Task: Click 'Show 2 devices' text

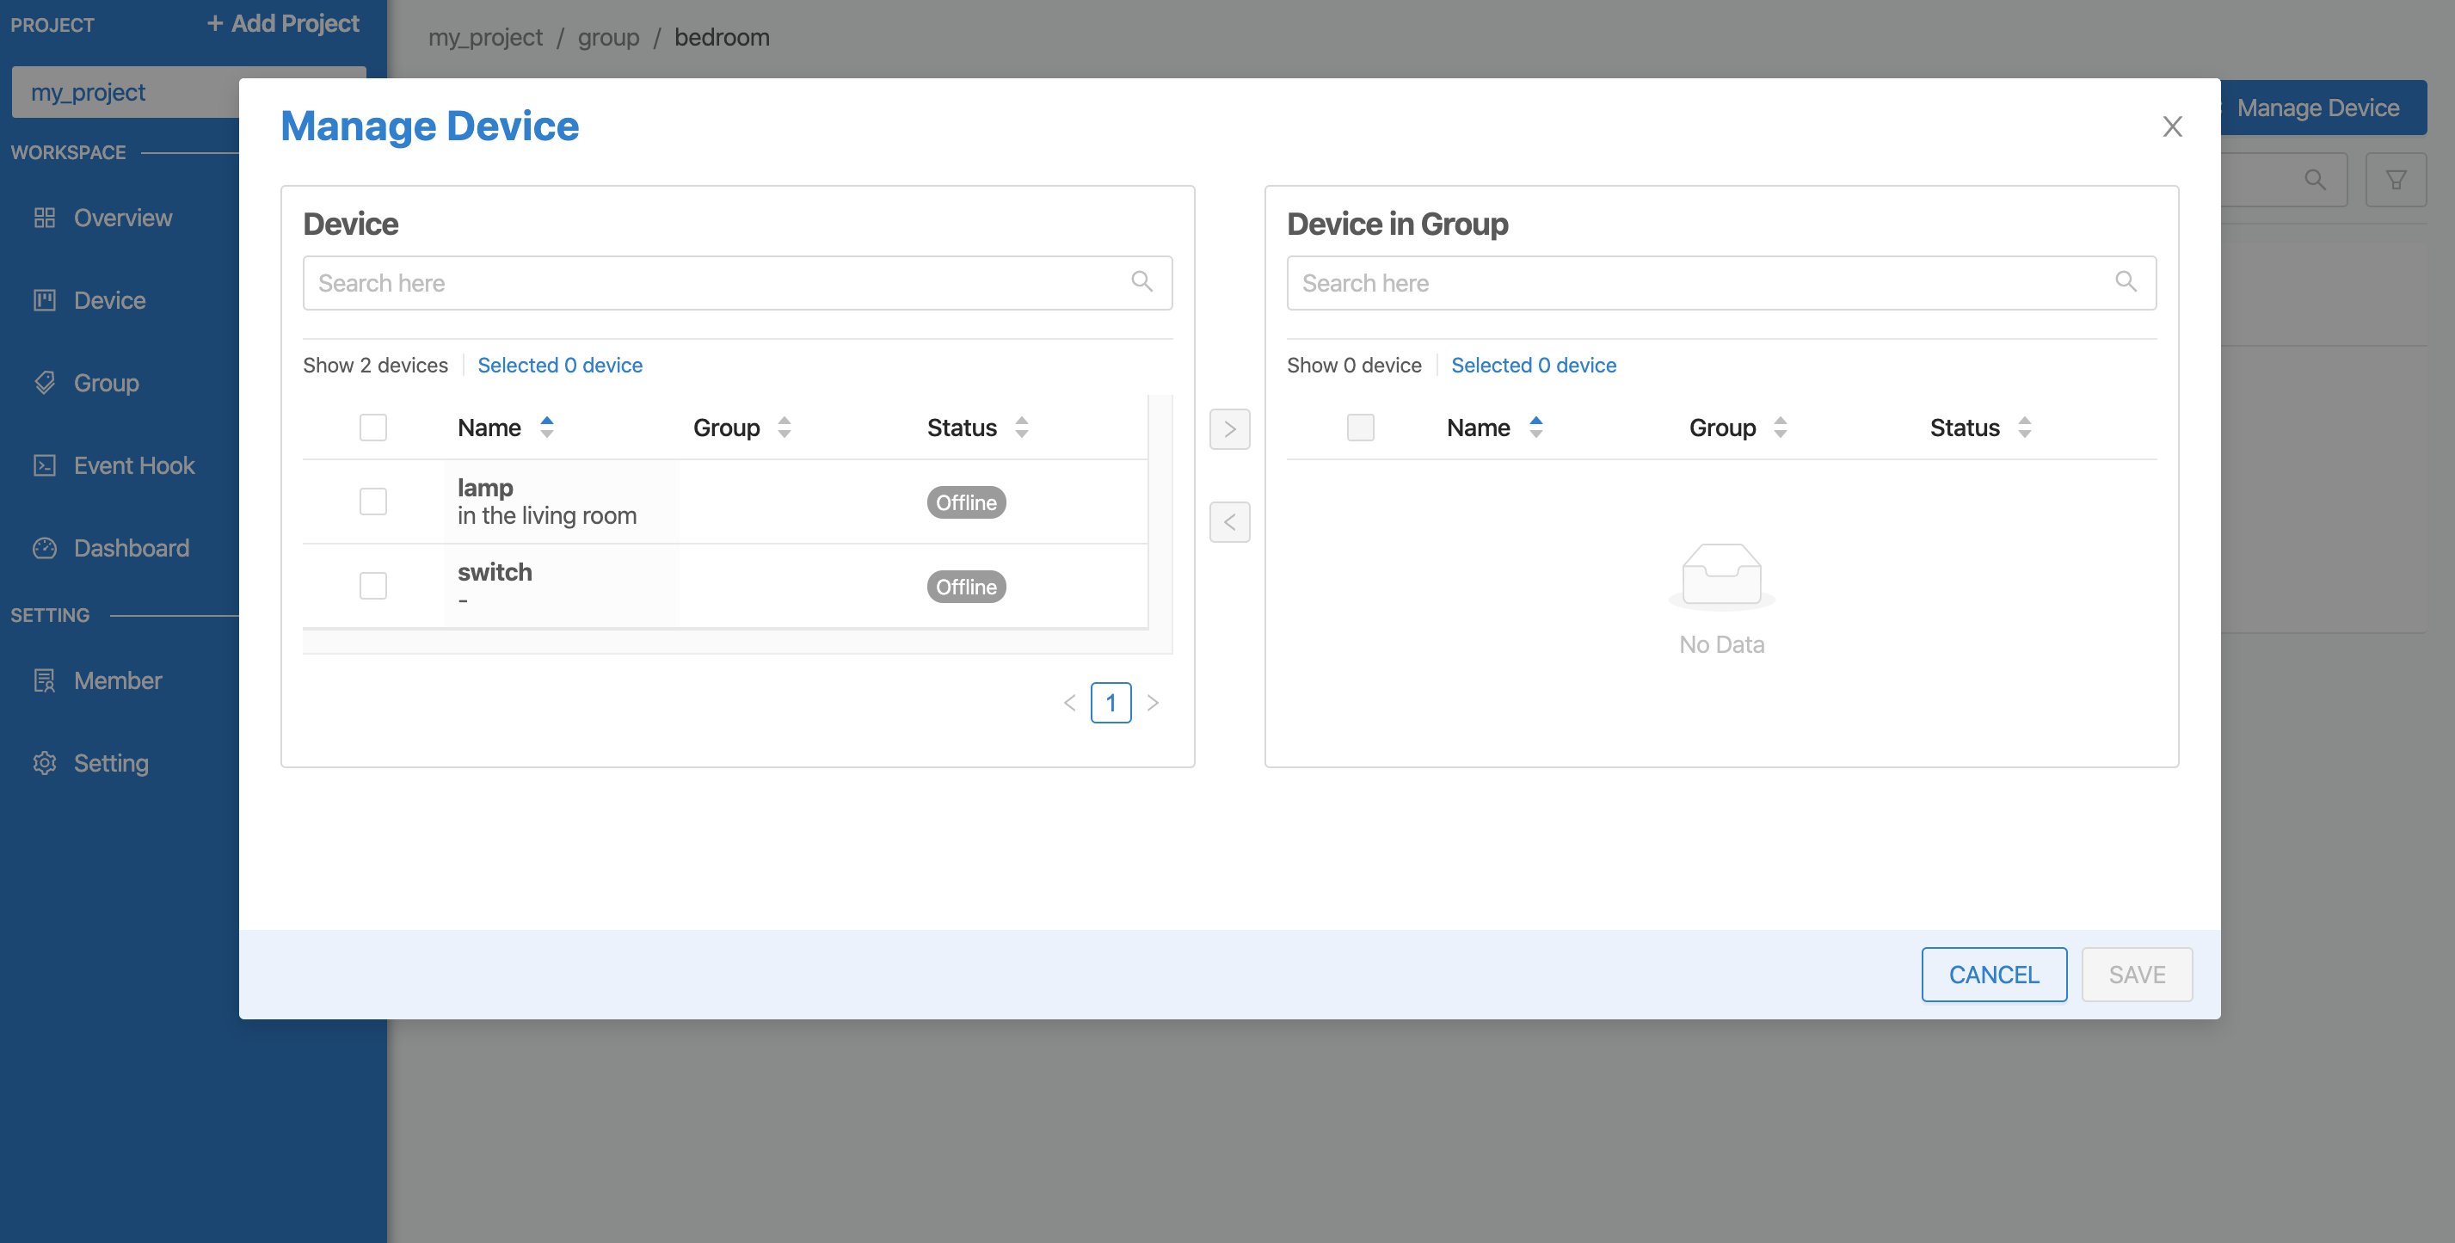Action: pyautogui.click(x=376, y=365)
